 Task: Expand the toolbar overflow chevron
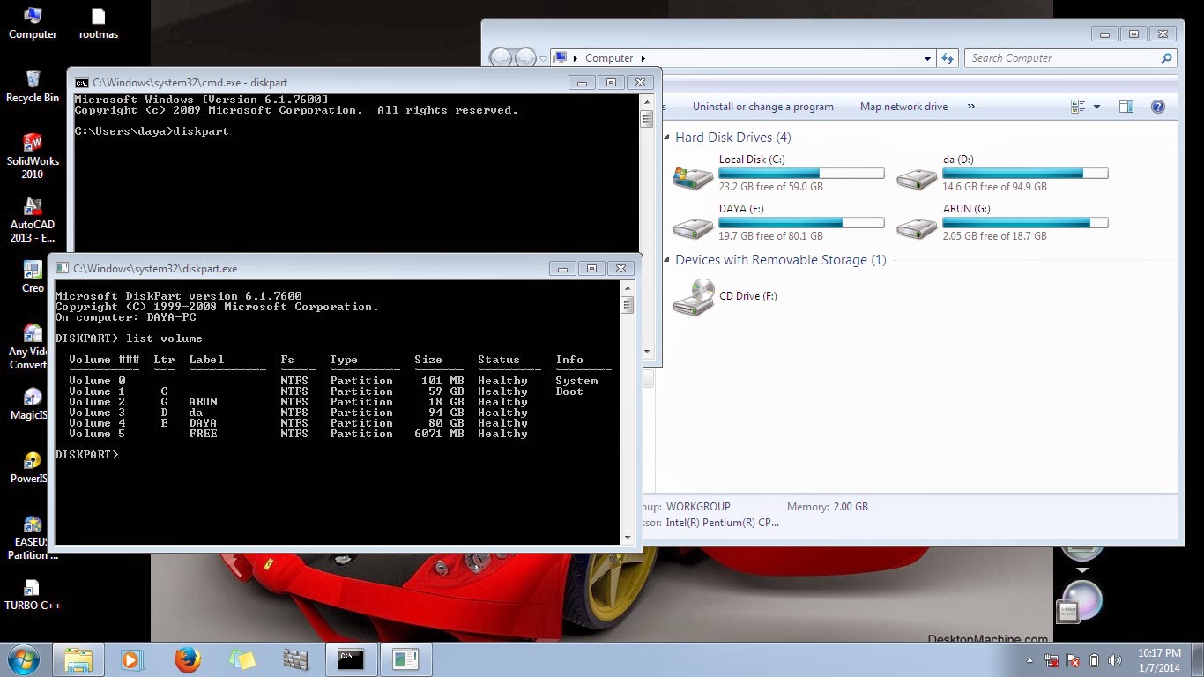coord(971,107)
